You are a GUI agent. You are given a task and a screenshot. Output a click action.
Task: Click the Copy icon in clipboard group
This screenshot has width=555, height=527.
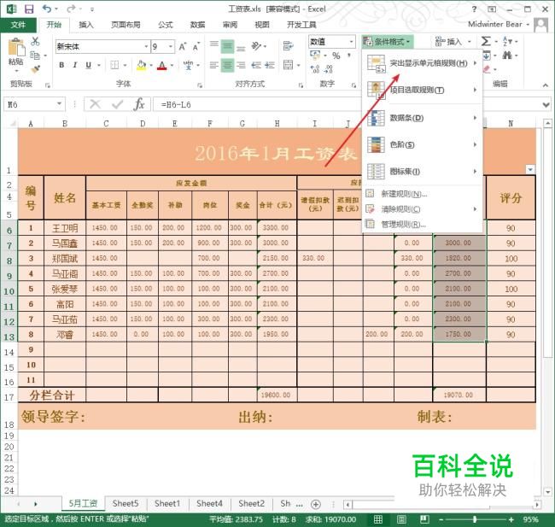pyautogui.click(x=35, y=56)
